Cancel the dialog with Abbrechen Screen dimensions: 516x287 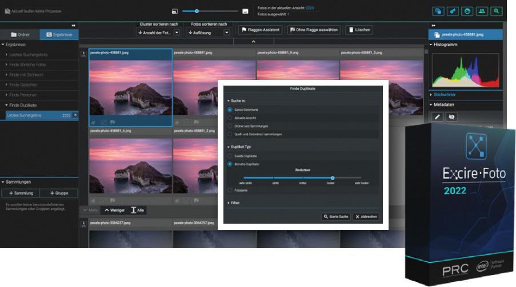coord(366,217)
